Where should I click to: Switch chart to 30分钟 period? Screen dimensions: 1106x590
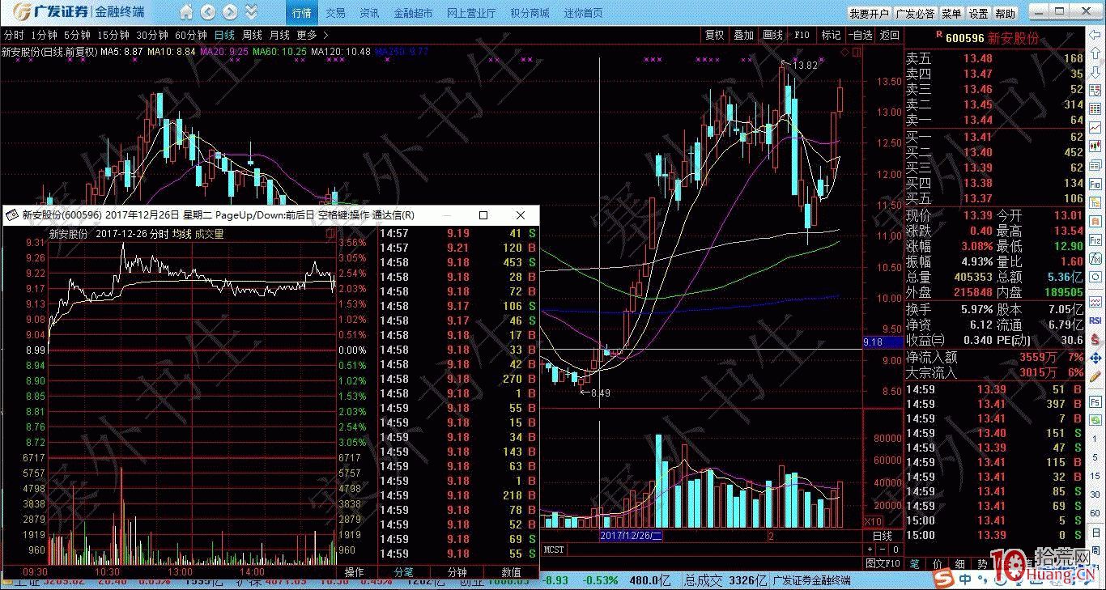coord(151,35)
